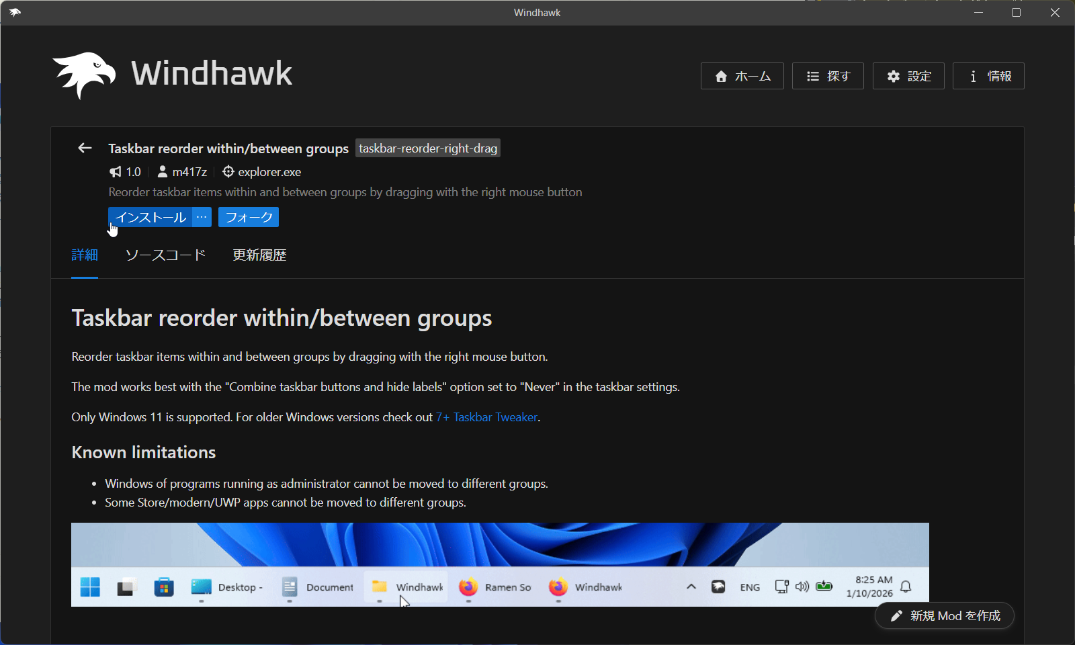Open the 更新履歴 tab
Image resolution: width=1075 pixels, height=645 pixels.
259,255
